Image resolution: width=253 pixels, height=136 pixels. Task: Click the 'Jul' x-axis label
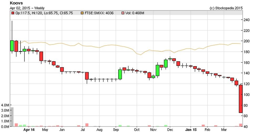pyautogui.click(x=82, y=130)
